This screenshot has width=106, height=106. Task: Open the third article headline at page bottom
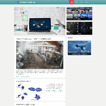click(x=25, y=105)
